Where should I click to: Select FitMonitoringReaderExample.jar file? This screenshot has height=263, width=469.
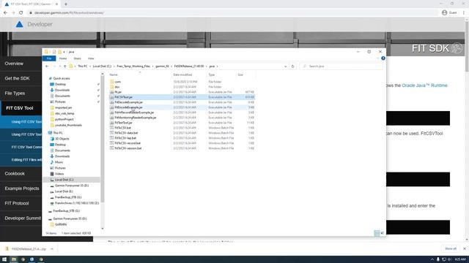[135, 118]
